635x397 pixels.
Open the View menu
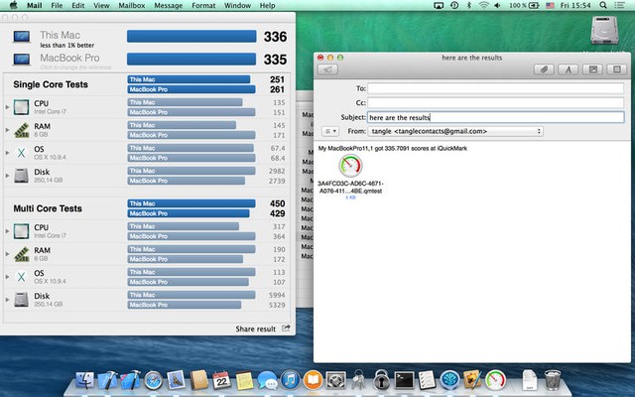pos(101,5)
